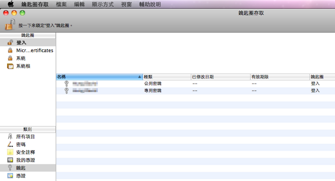
Task: Select the 鑰匙 category
Action: pyautogui.click(x=21, y=168)
